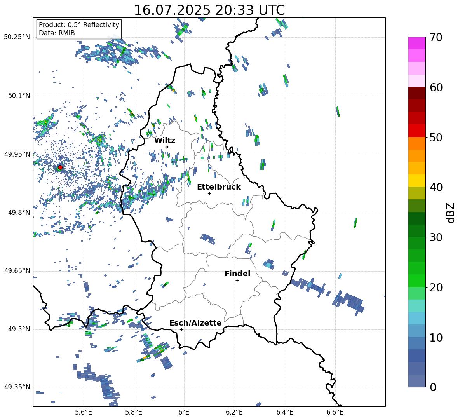Screen dimensions: 460x420
Task: Click the Esch/Alzette city label
Action: (195, 323)
